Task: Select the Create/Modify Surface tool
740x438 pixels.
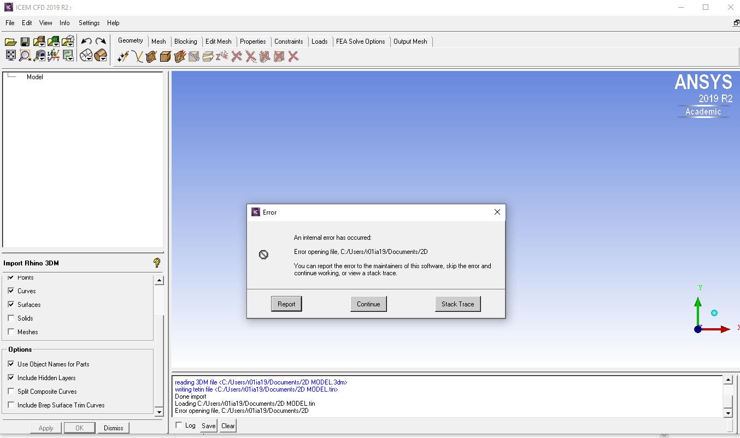Action: pos(151,56)
